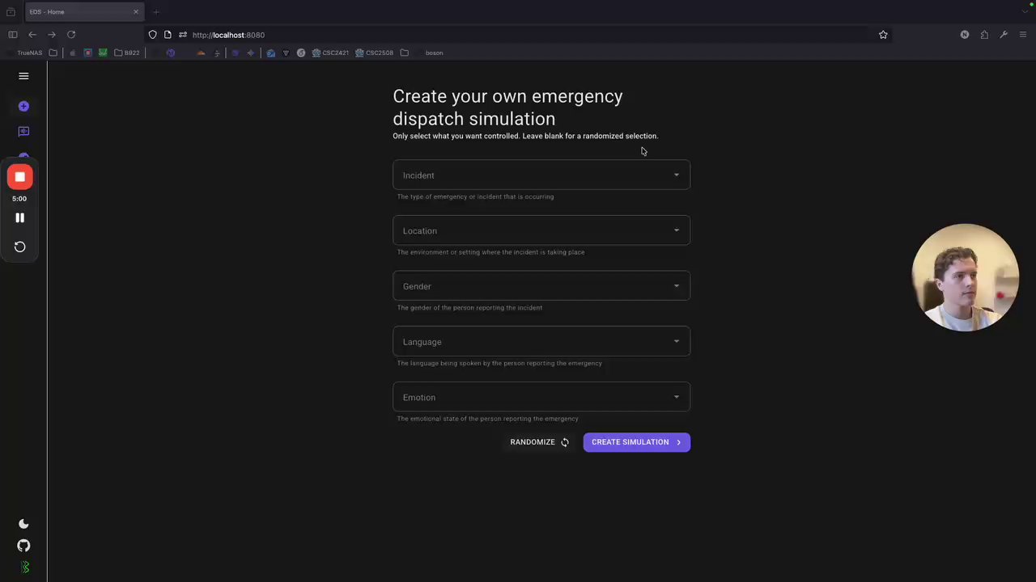This screenshot has height=582, width=1036.
Task: Expand the Incident dropdown
Action: pos(541,175)
